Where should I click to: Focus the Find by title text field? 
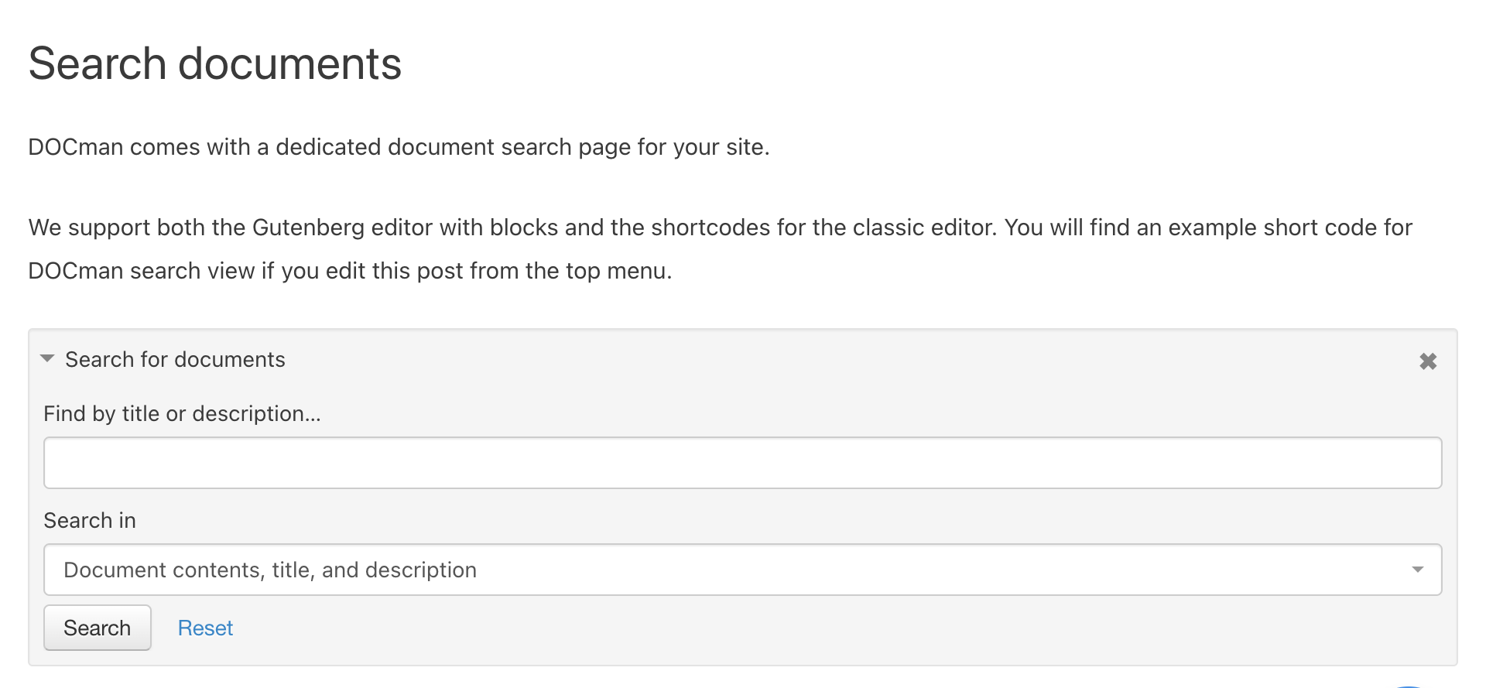click(x=742, y=463)
